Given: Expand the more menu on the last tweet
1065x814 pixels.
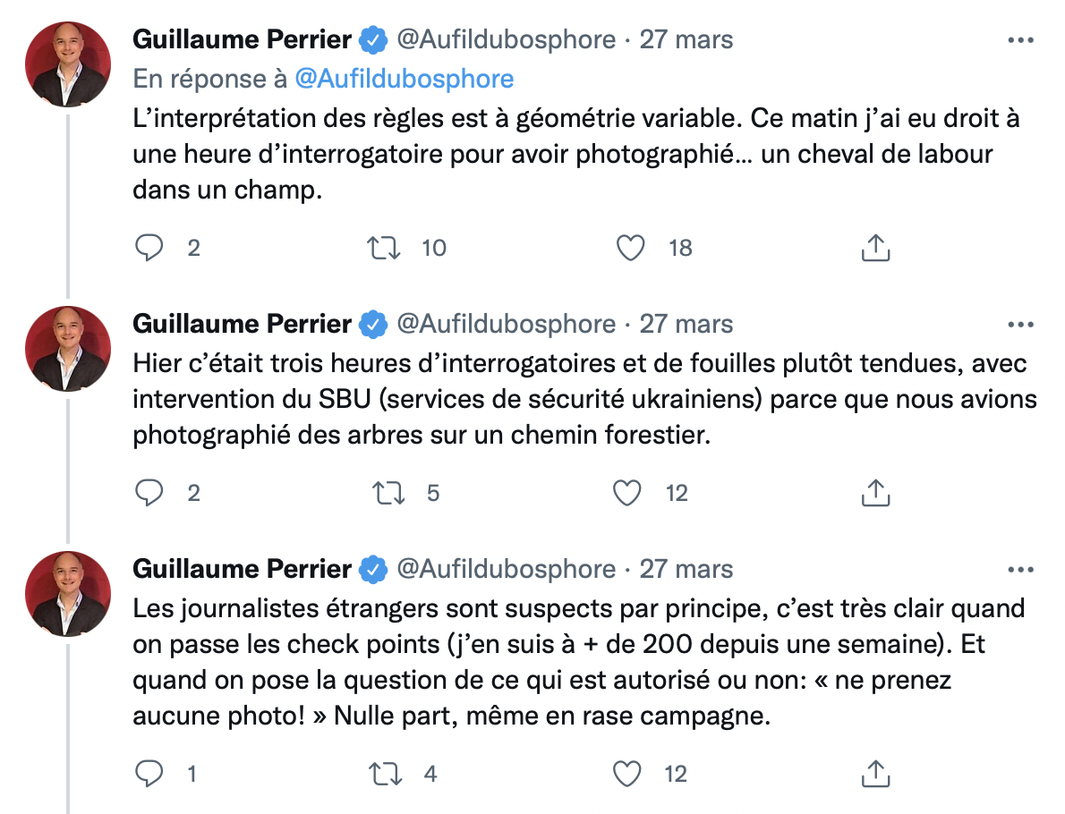Looking at the screenshot, I should pyautogui.click(x=1020, y=569).
